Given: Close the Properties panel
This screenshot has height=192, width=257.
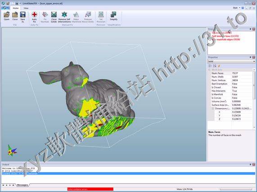Looking at the screenshot, I should [x=254, y=57].
